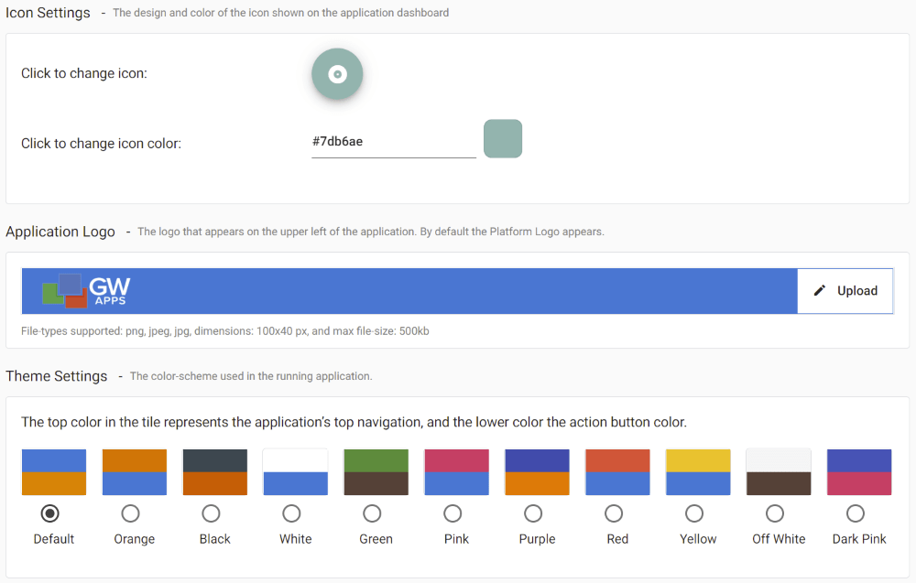Click the pencil icon on the Upload button
This screenshot has width=916, height=583.
(x=820, y=291)
